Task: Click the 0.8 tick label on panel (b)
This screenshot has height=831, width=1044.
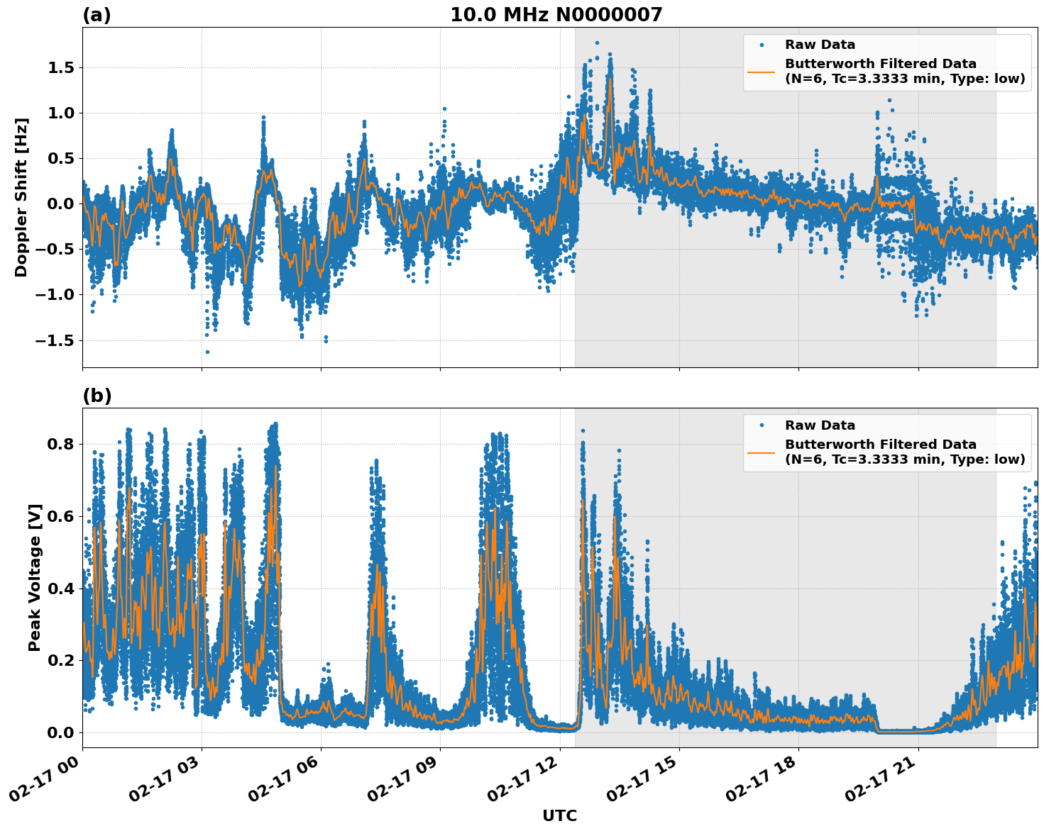Action: (60, 443)
